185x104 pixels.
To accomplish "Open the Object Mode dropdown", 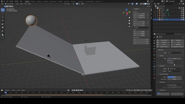I will click(10, 4).
